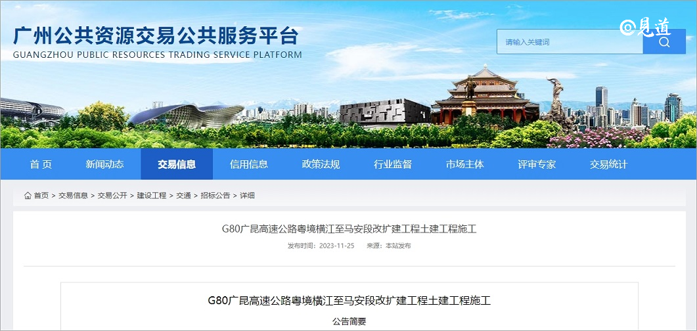Switch to 市场主体 section
Viewport: 697px width, 331px height.
point(464,164)
